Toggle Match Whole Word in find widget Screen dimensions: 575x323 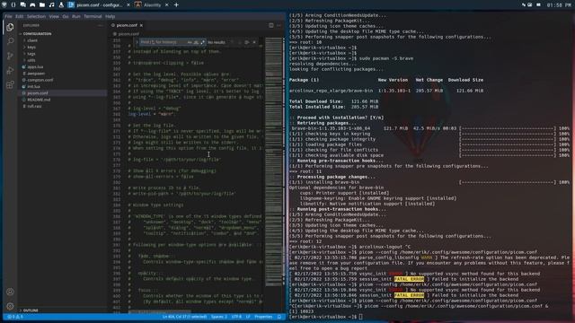[x=196, y=42]
